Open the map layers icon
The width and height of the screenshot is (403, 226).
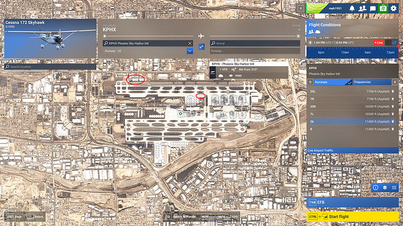(385, 188)
